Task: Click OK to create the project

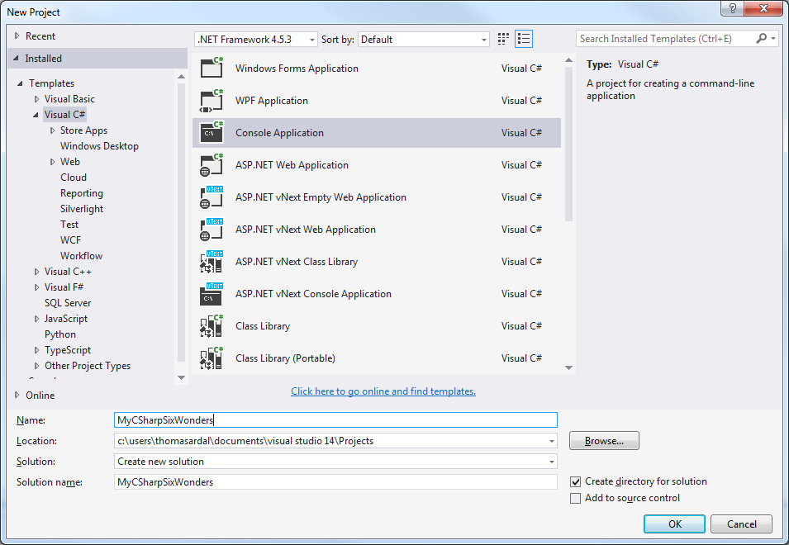Action: (x=674, y=524)
